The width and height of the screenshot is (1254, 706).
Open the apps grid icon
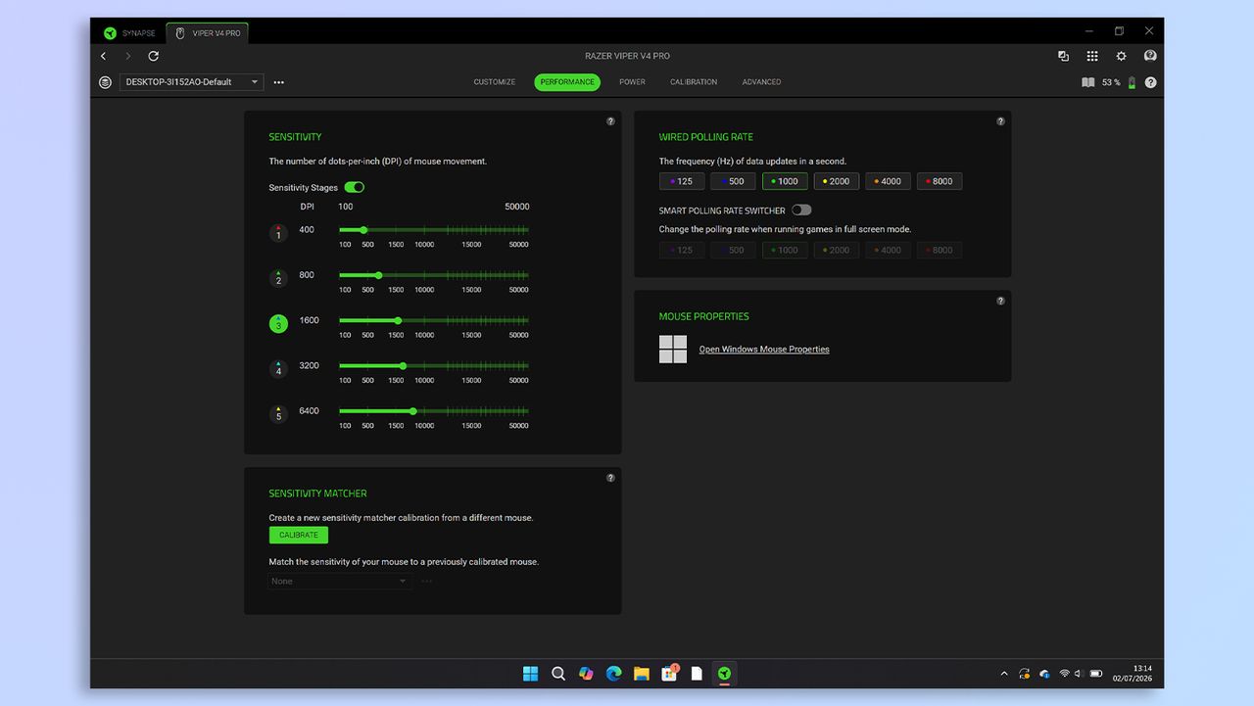(x=1092, y=56)
